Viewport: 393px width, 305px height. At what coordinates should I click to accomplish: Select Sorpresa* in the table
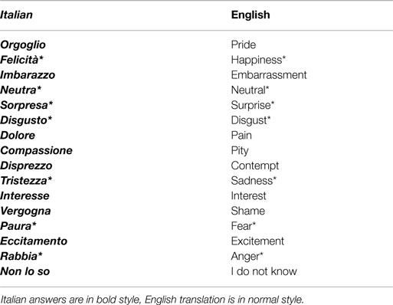click(x=27, y=105)
